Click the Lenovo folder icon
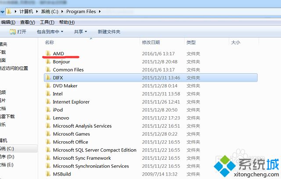The width and height of the screenshot is (281, 179). pyautogui.click(x=48, y=118)
